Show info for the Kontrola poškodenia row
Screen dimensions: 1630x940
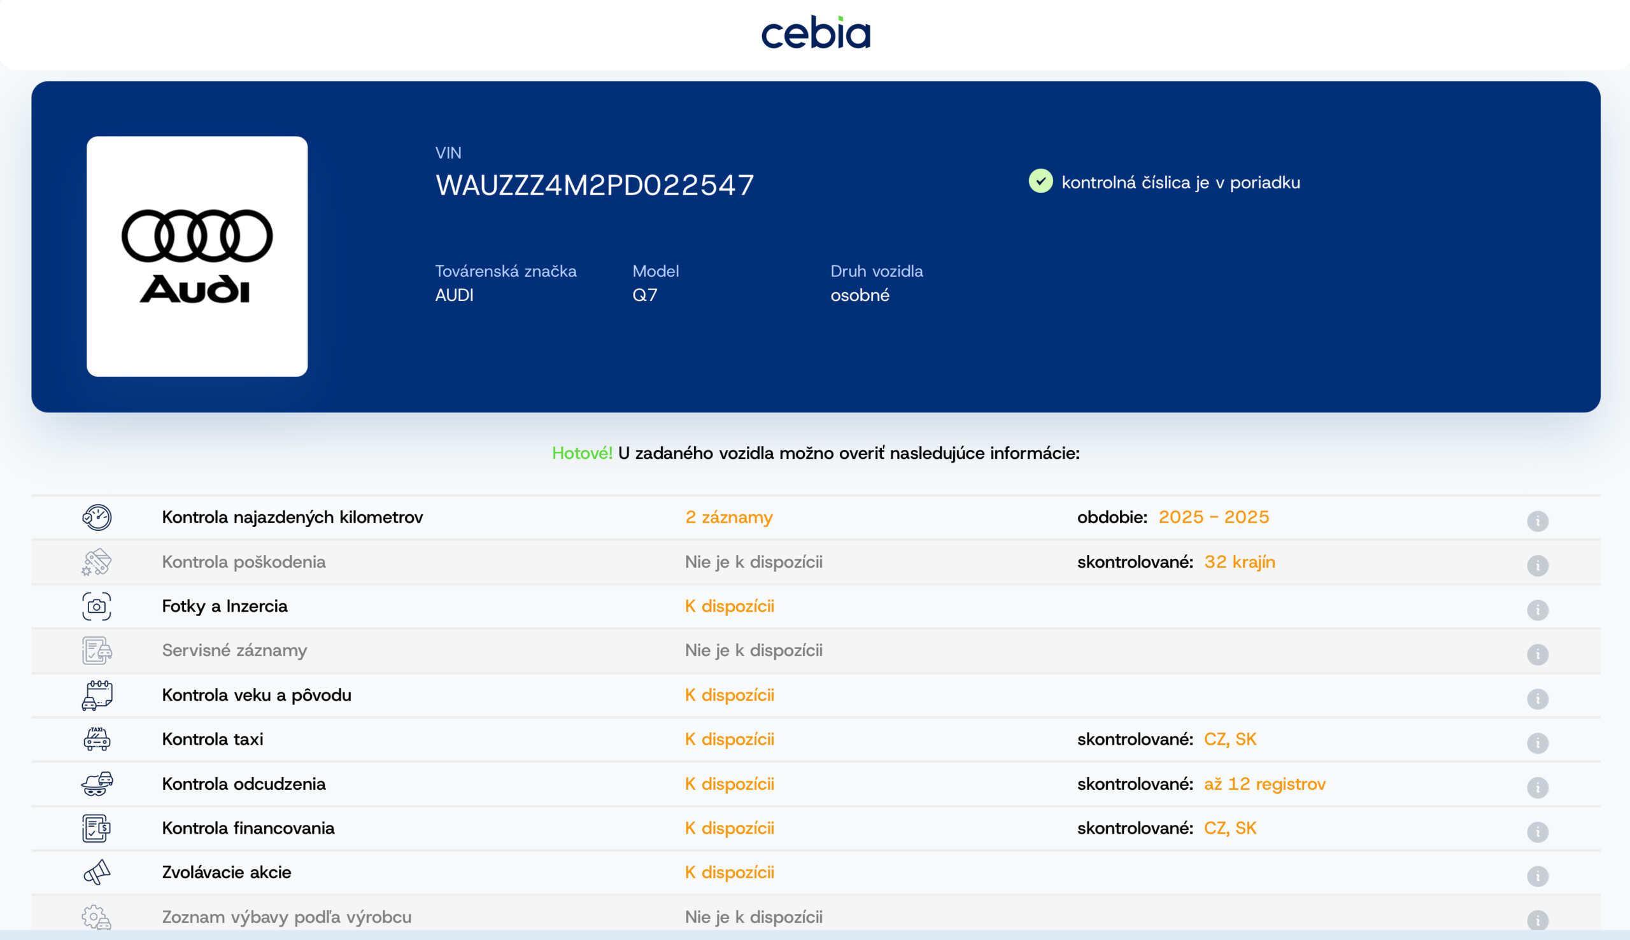tap(1537, 566)
